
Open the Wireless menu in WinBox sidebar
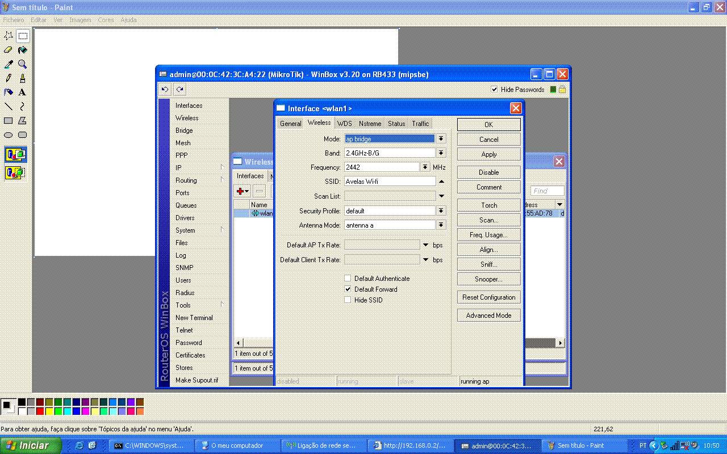pyautogui.click(x=187, y=118)
